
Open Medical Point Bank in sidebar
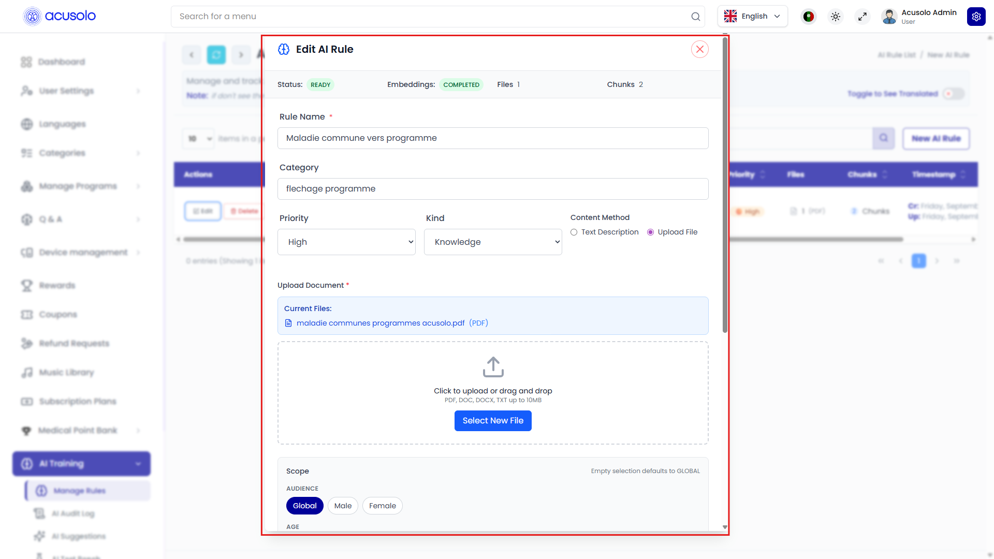click(x=81, y=431)
